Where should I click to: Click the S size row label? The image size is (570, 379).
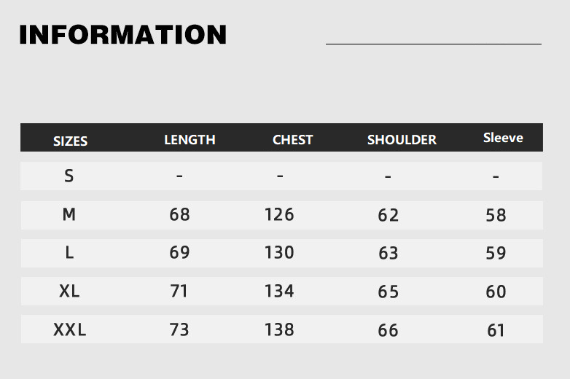pos(69,176)
